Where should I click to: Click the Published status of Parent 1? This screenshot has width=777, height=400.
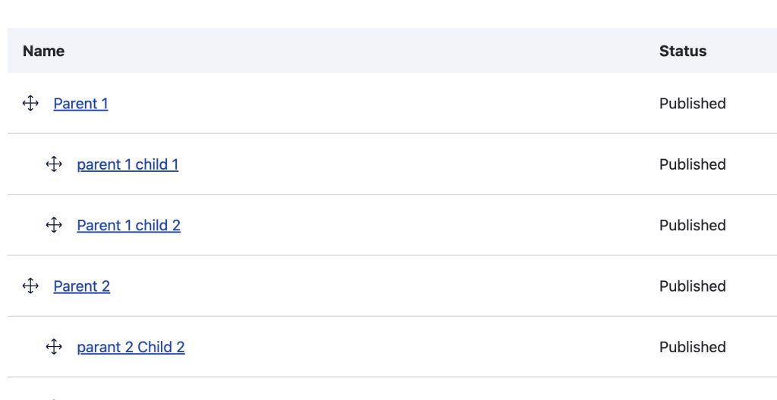692,104
